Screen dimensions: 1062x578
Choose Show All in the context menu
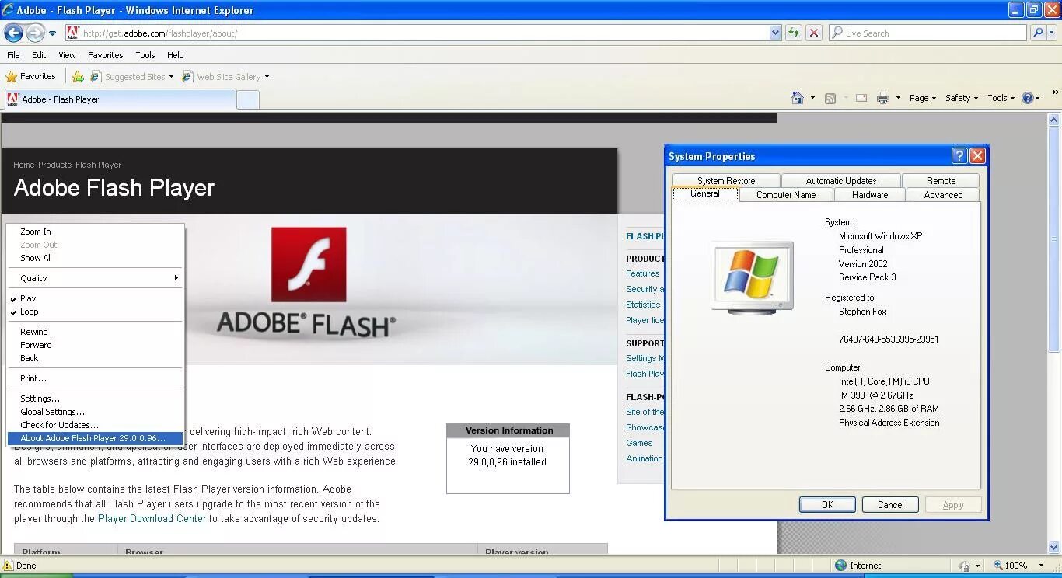coord(95,258)
